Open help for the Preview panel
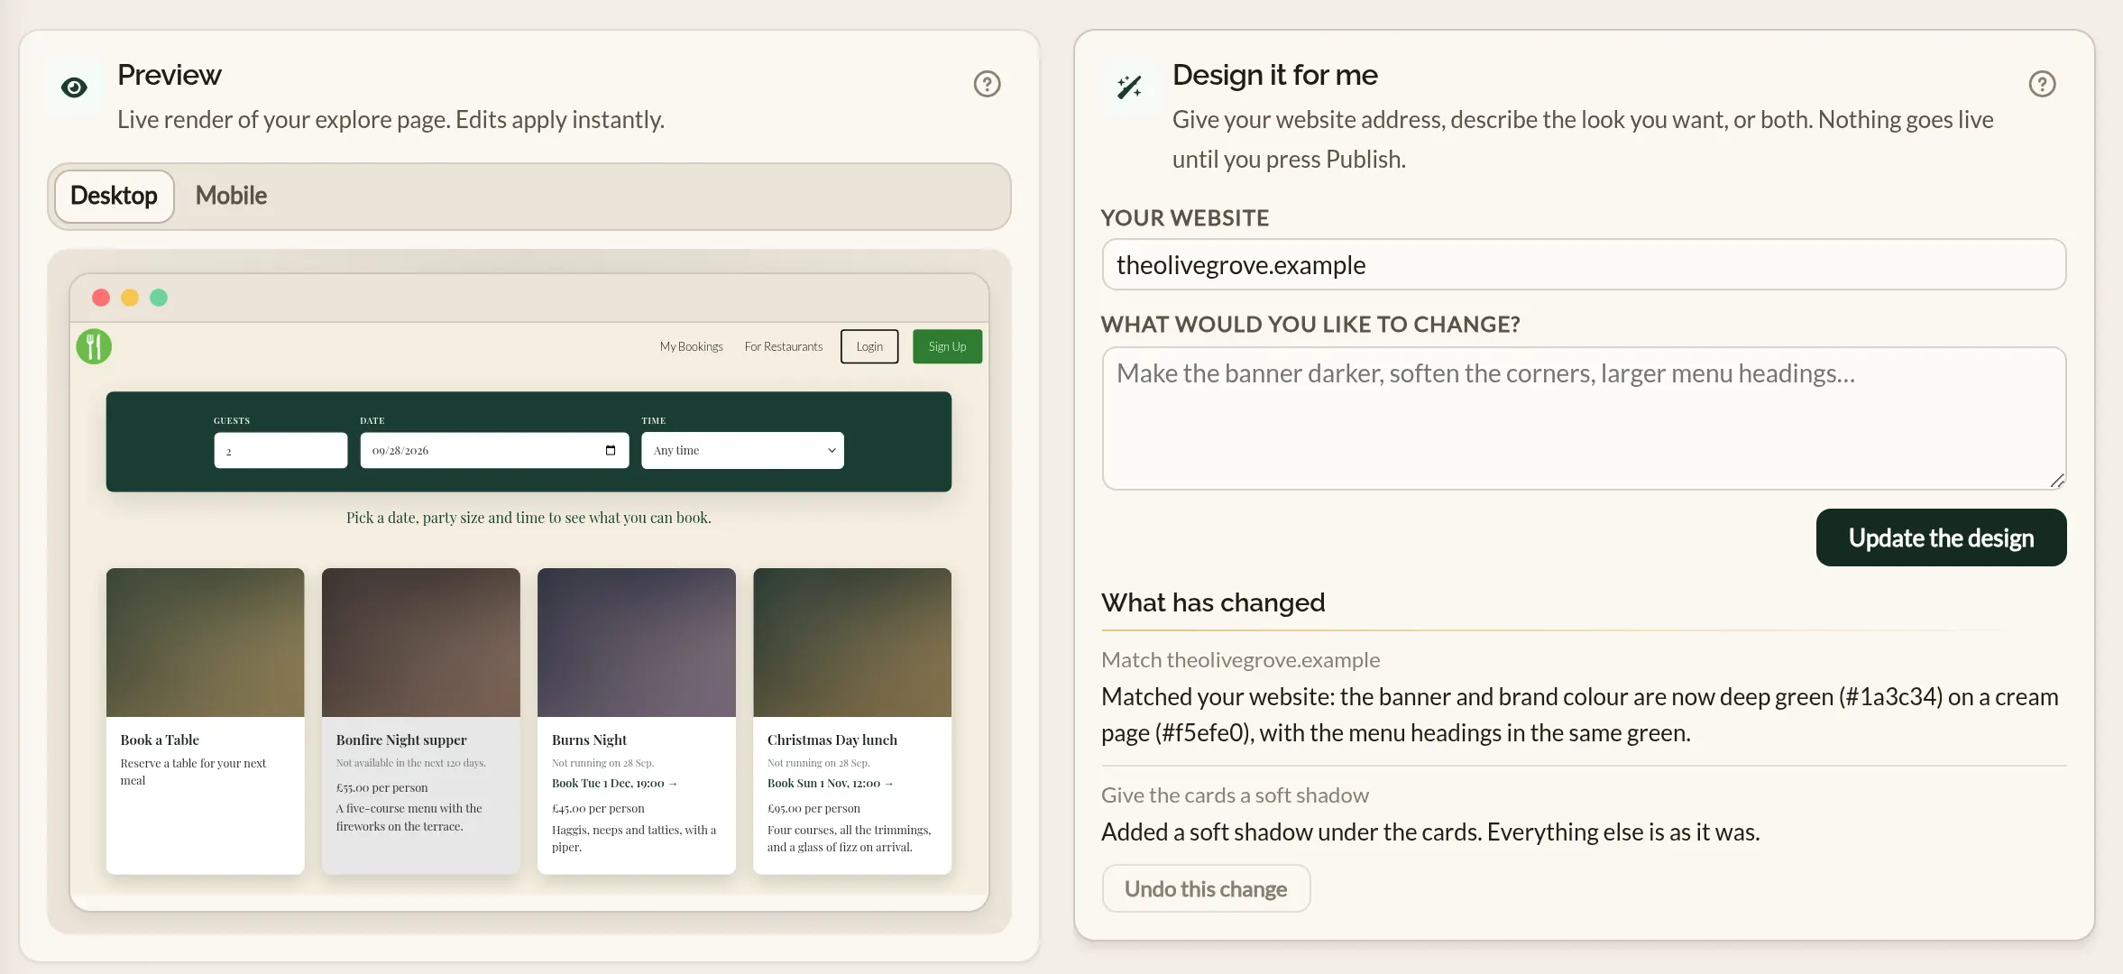2123x974 pixels. (x=987, y=84)
